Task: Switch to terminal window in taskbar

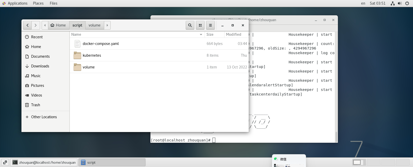Action: [x=44, y=162]
